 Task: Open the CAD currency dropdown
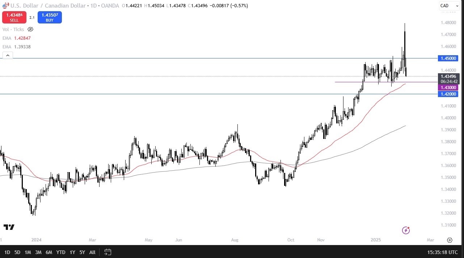tap(449, 5)
